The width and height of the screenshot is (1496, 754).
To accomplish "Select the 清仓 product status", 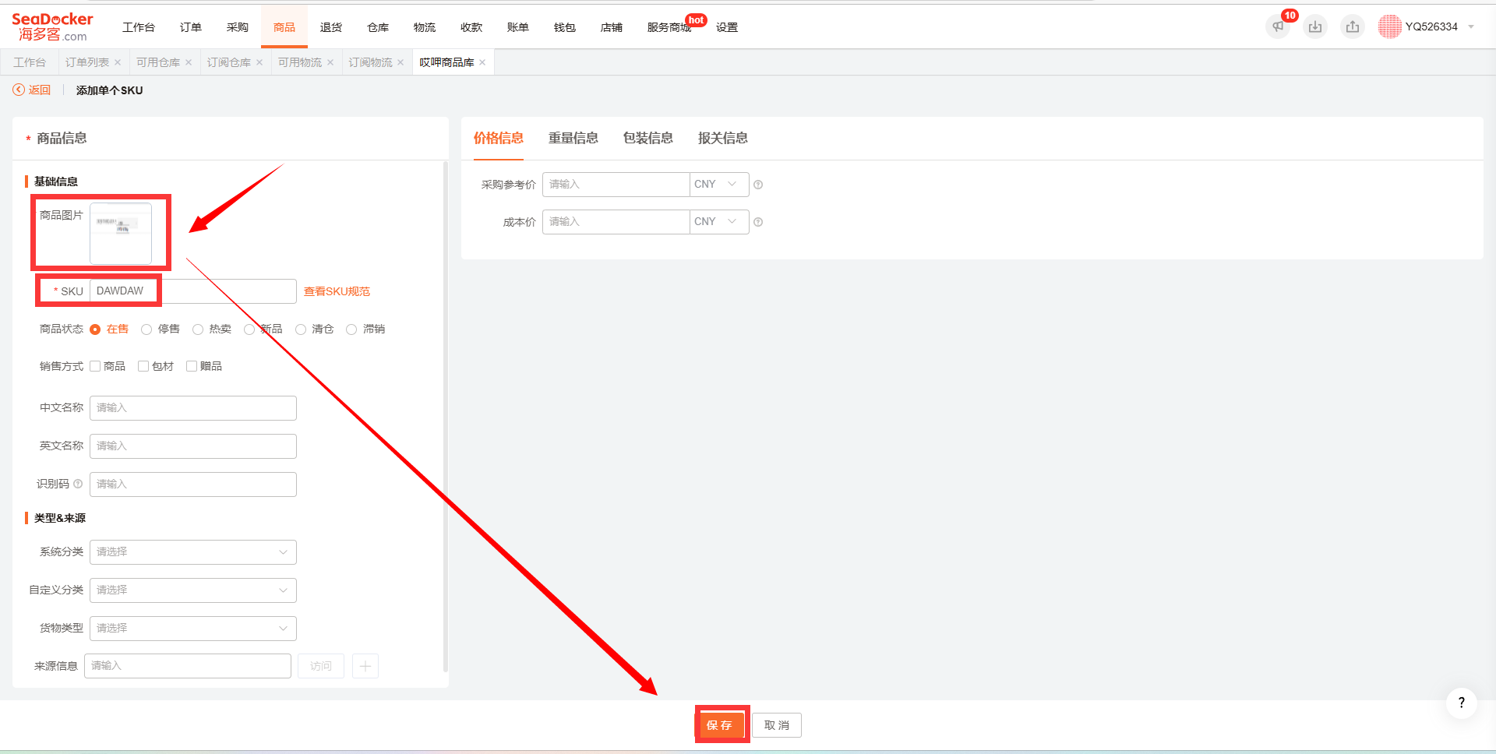I will 301,329.
